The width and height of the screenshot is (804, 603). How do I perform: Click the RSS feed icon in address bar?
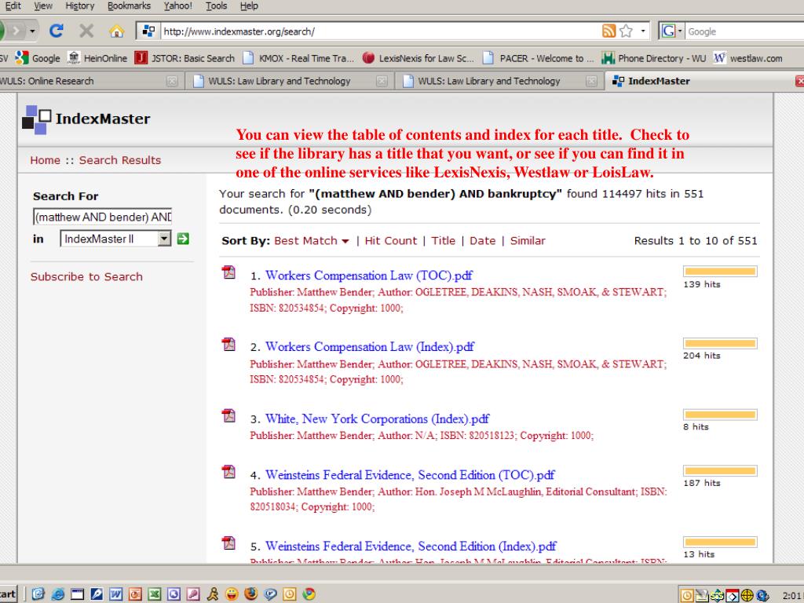[x=608, y=31]
